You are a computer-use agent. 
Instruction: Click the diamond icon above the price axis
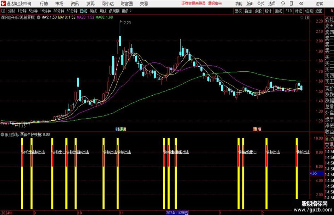tap(301, 18)
